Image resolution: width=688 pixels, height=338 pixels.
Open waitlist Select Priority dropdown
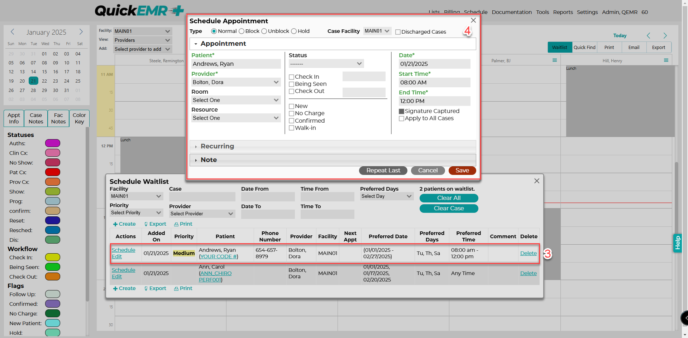pos(136,212)
